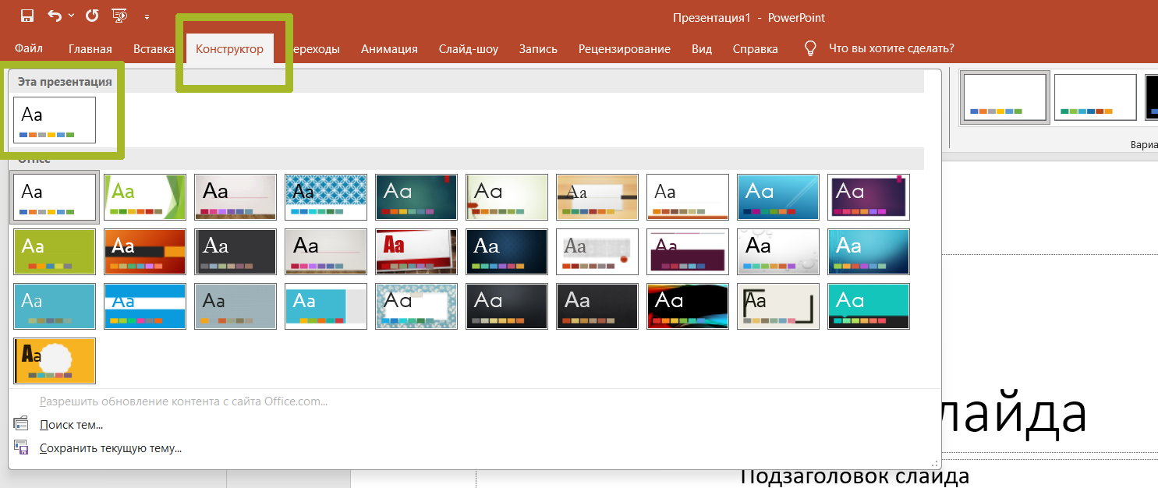Apply the blue diamond-patterned theme
Image resolution: width=1158 pixels, height=488 pixels.
pyautogui.click(x=326, y=196)
